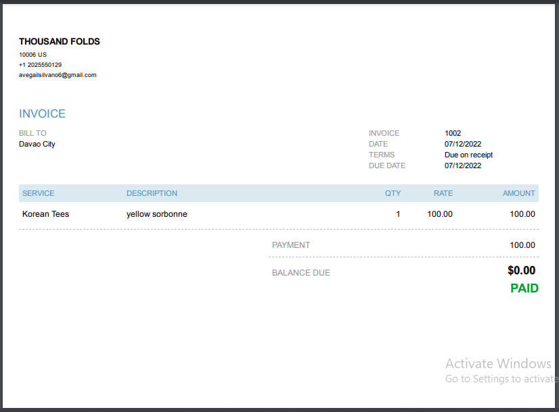The width and height of the screenshot is (559, 412).
Task: Click the BILL TO label
Action: tap(32, 133)
